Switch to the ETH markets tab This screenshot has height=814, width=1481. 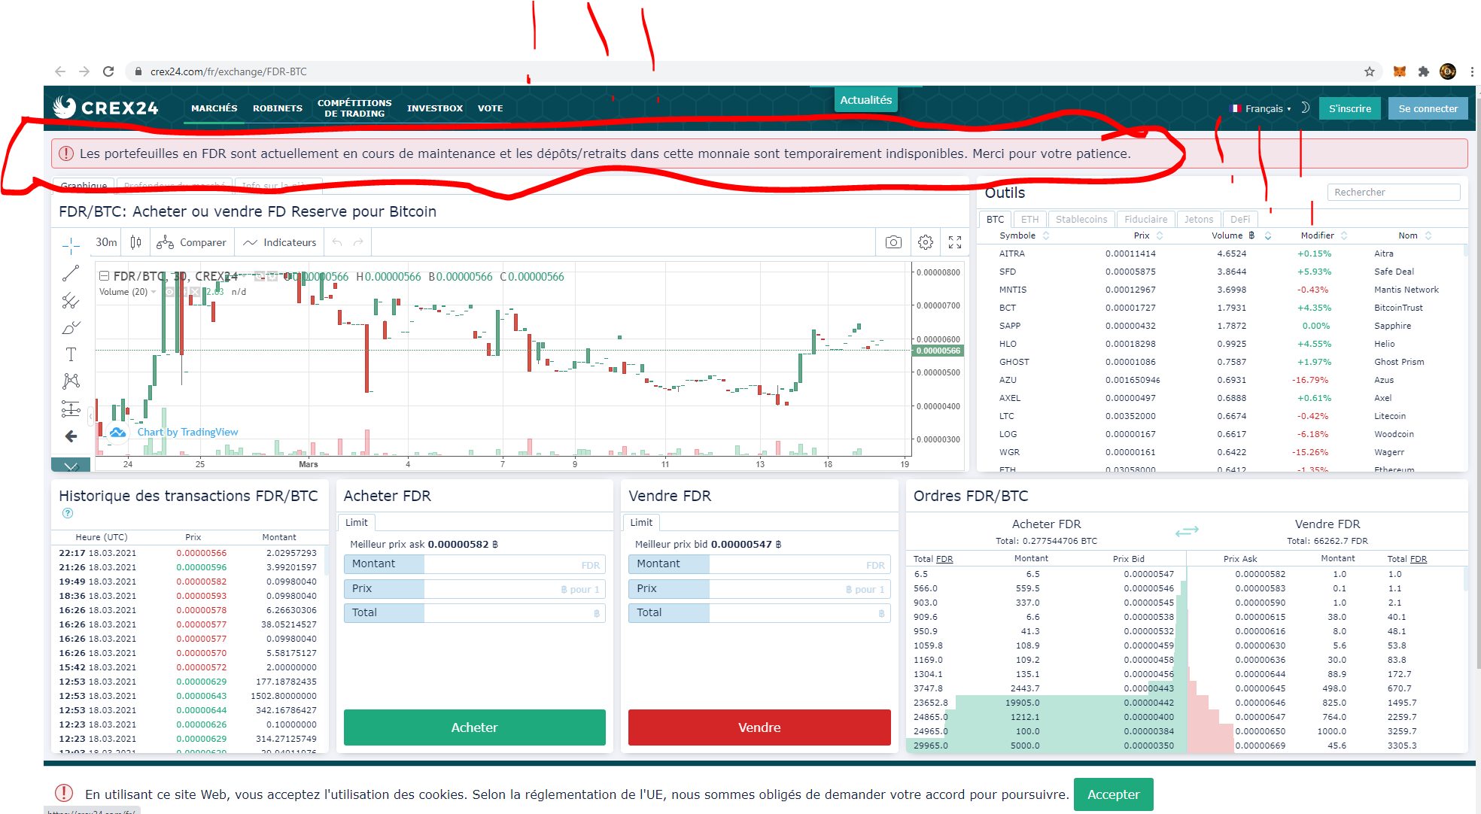pos(1030,219)
